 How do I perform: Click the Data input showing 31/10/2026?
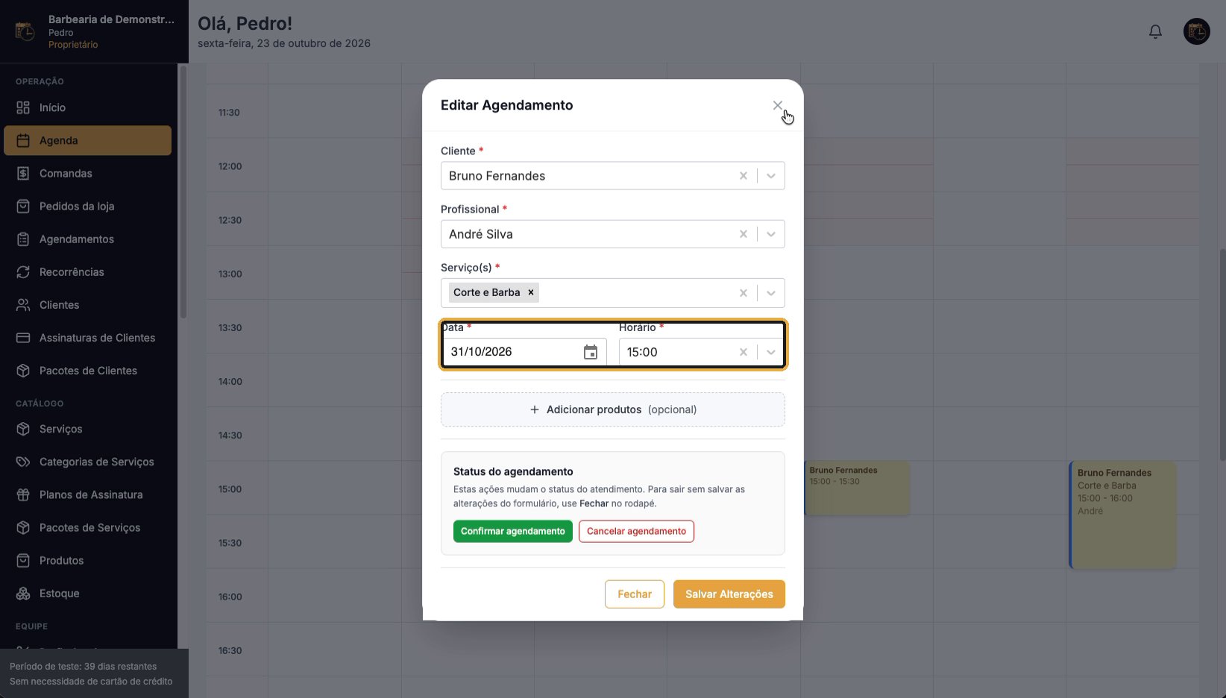(524, 352)
